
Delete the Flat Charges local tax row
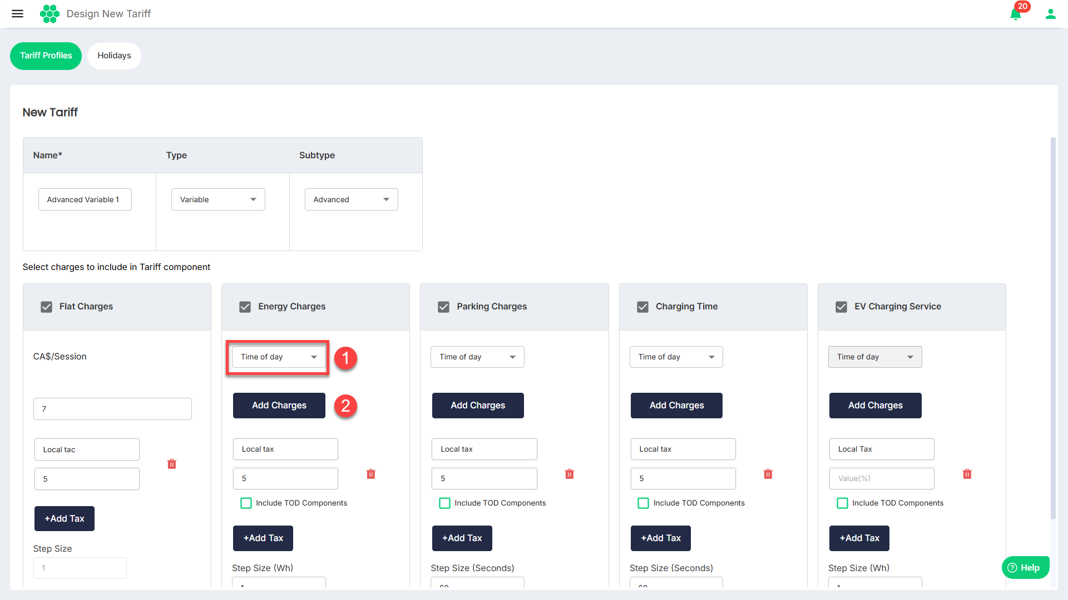(172, 464)
